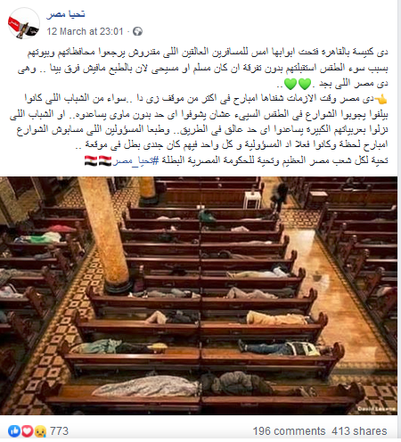401x442 pixels.
Task: Click the left green heart emoji
Action: point(291,84)
